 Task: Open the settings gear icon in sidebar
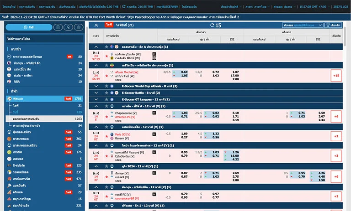click(78, 27)
